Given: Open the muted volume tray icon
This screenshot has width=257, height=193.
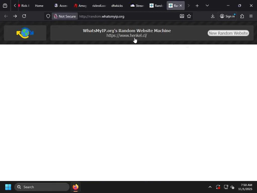Looking at the screenshot, I should tap(232, 187).
